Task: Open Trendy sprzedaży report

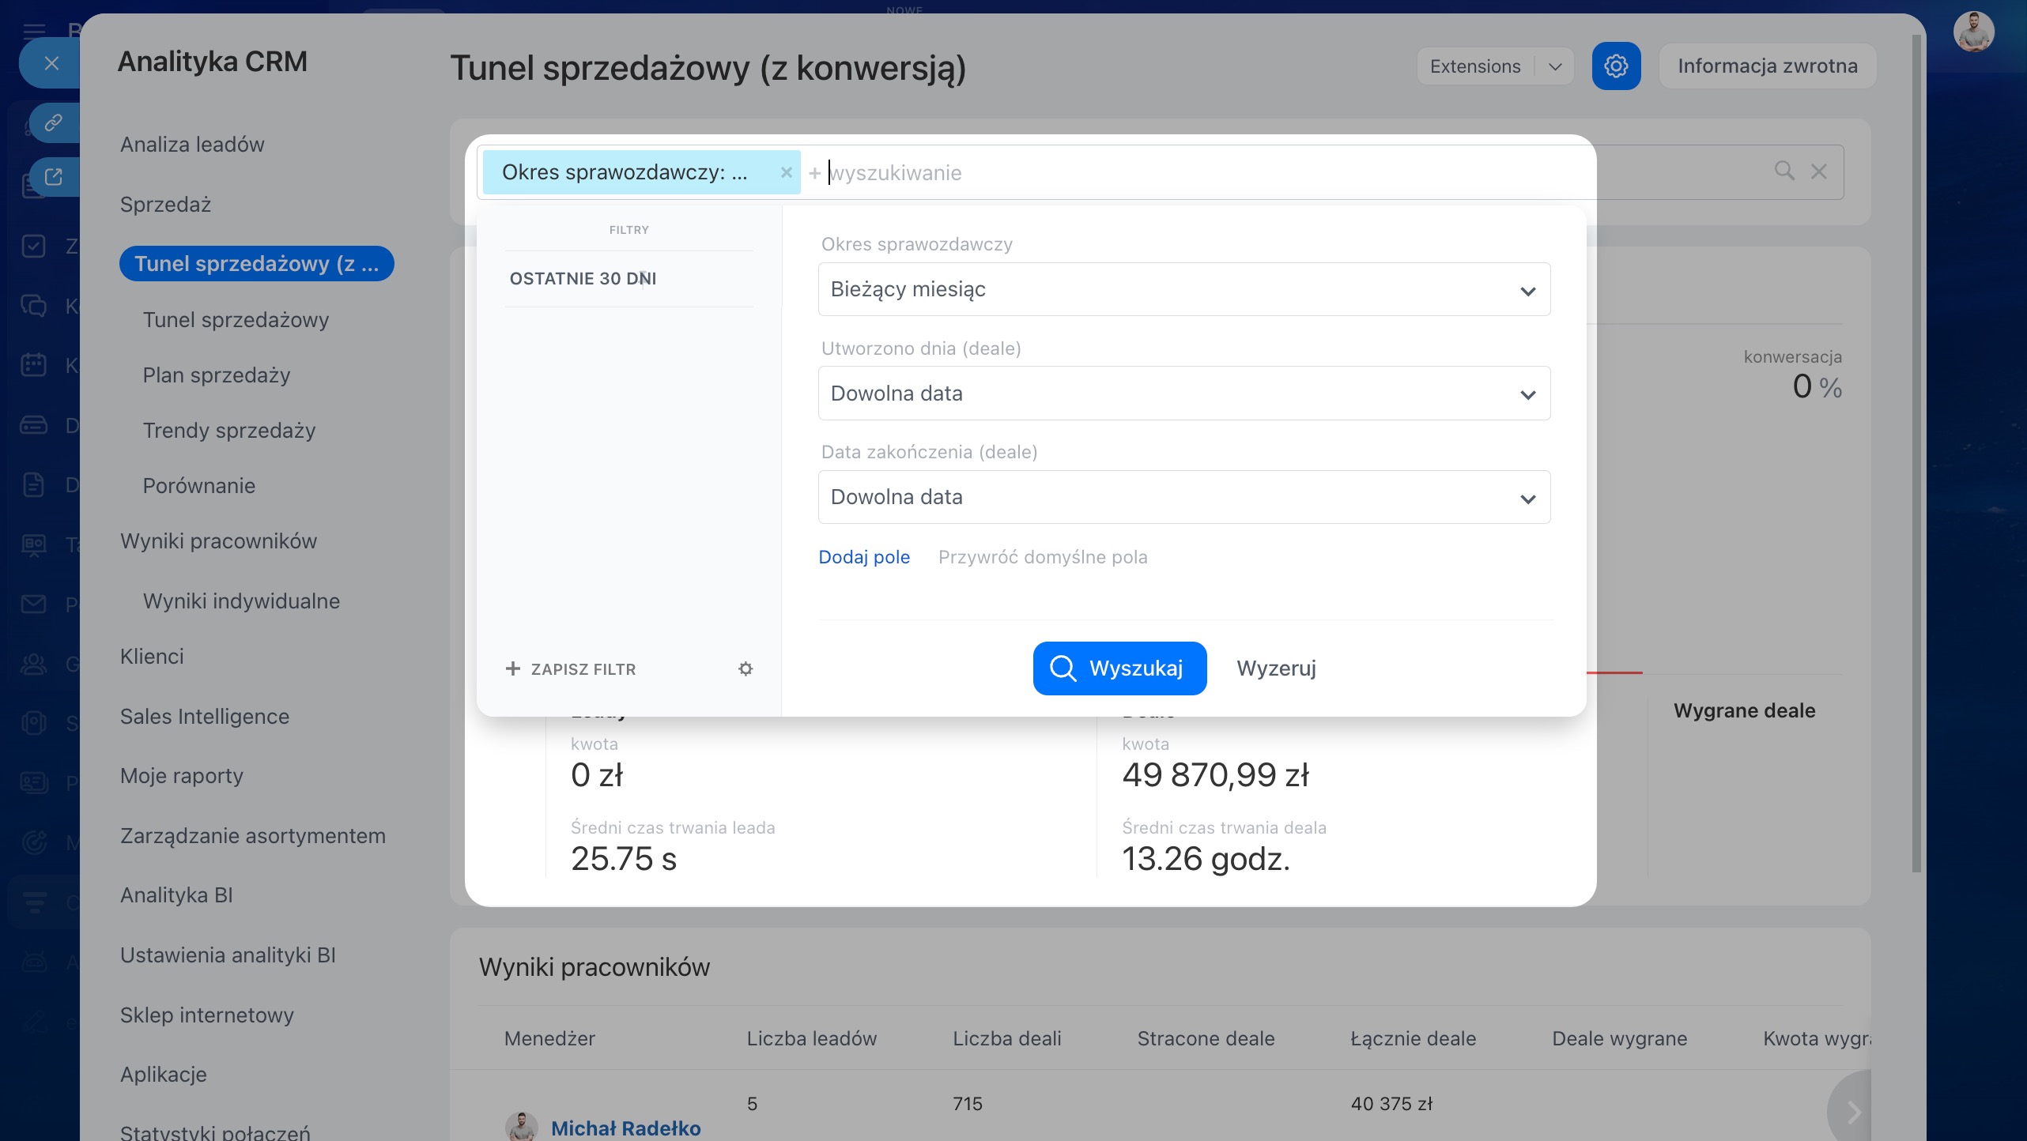Action: tap(228, 431)
